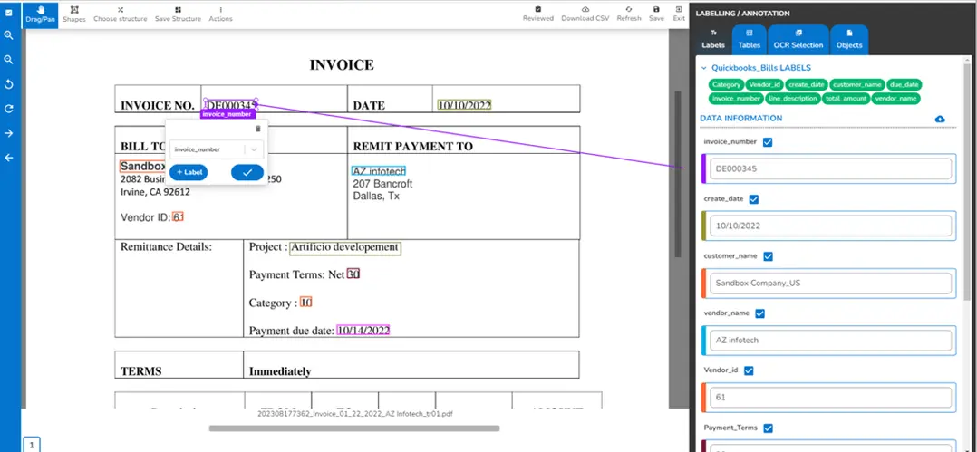Viewport: 977px width, 452px height.
Task: Uncheck the vendor_name checkbox
Action: tap(760, 313)
